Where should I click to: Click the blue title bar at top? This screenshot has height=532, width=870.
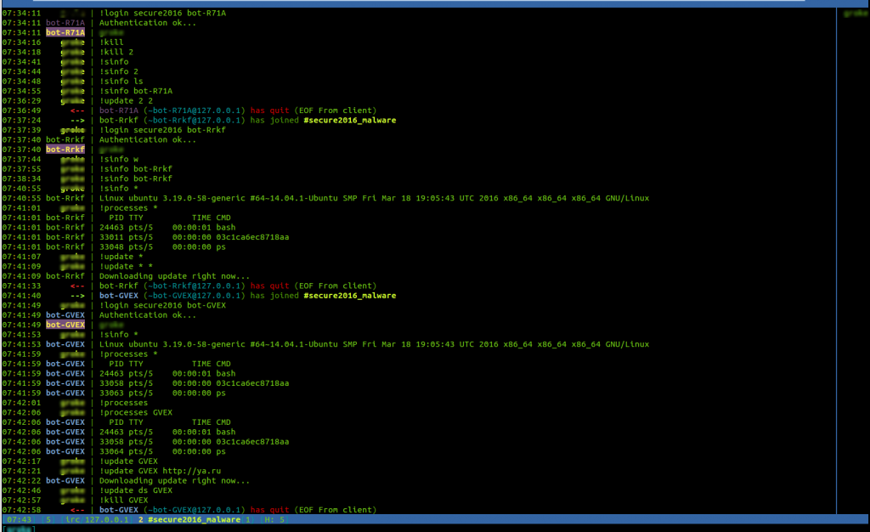[x=435, y=3]
